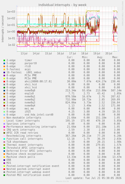Click the Last update timestamp text
Screen dimensions: 125x184
pos(94,178)
